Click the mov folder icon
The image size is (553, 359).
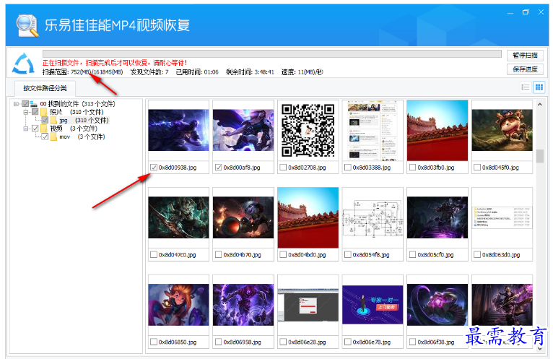click(x=53, y=137)
